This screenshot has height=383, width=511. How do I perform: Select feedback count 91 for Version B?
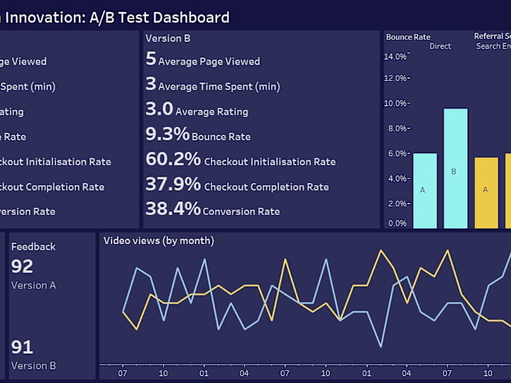pos(22,347)
